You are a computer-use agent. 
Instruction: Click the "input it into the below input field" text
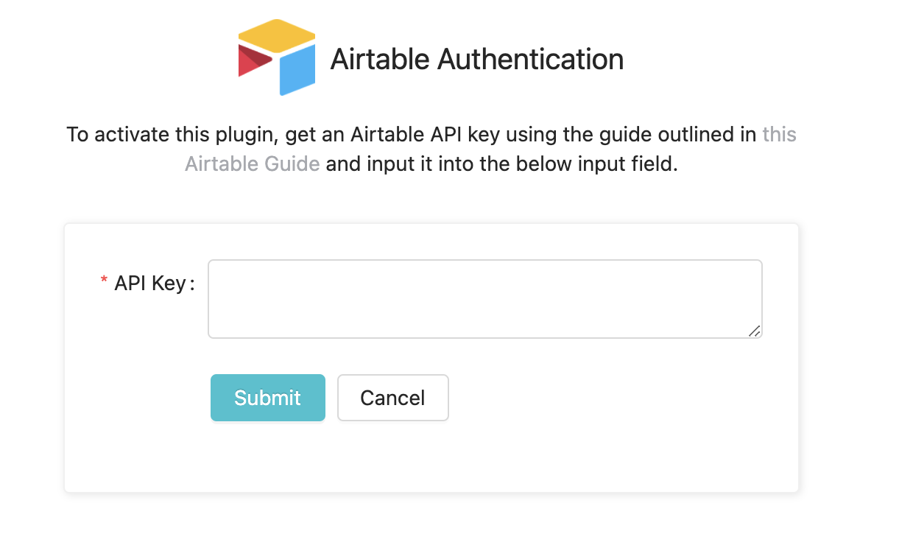(x=501, y=163)
